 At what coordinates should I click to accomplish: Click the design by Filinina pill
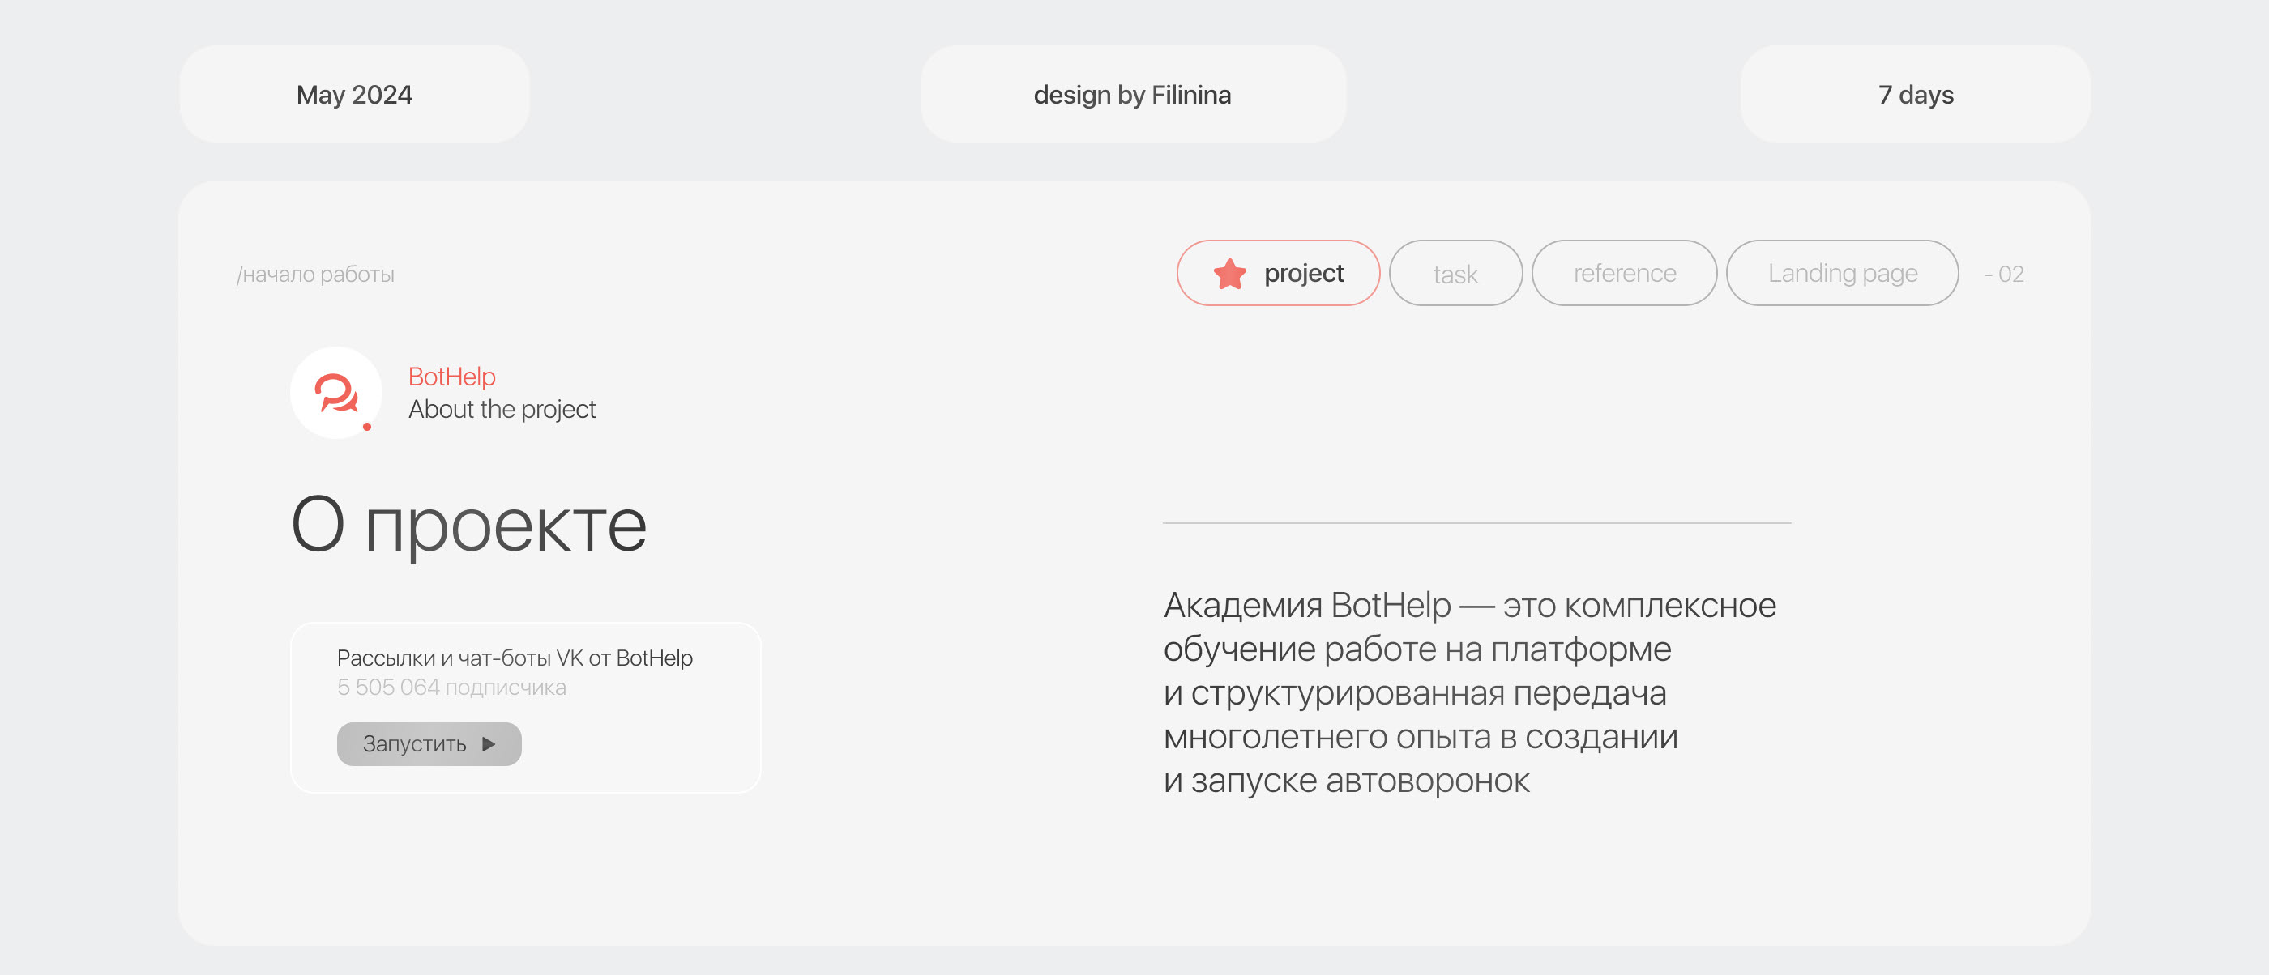pyautogui.click(x=1132, y=94)
